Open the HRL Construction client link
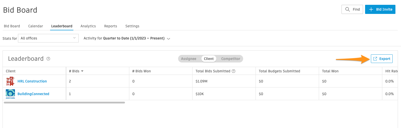 coord(32,81)
